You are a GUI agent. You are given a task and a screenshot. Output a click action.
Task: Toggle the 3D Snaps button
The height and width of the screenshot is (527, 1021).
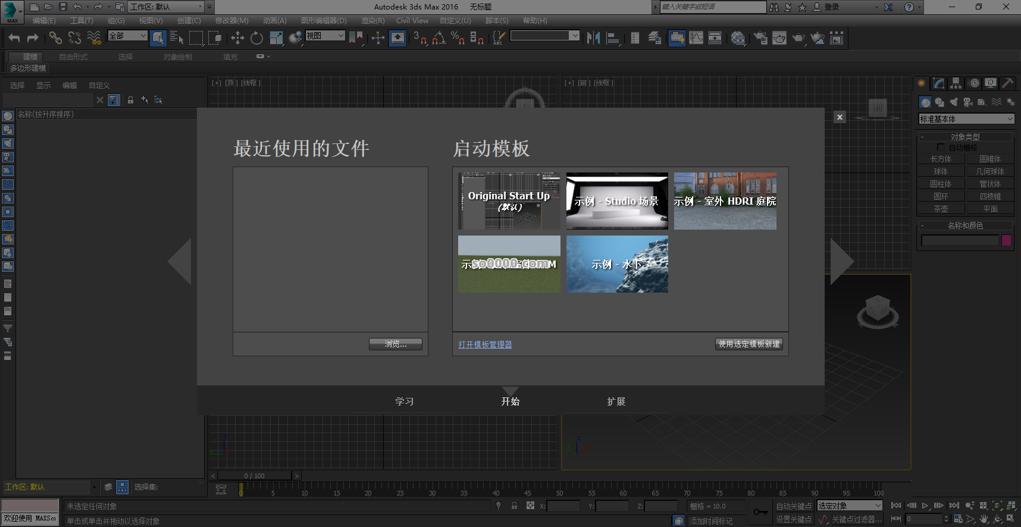click(419, 38)
